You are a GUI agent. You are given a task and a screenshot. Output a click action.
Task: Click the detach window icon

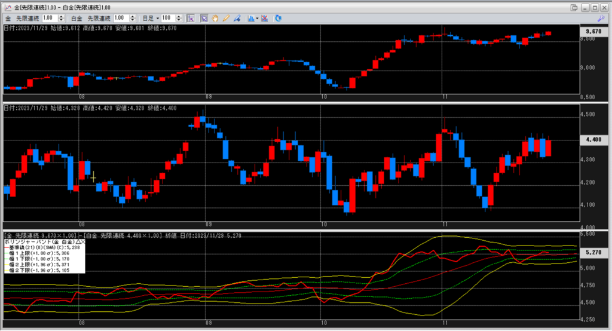click(574, 7)
